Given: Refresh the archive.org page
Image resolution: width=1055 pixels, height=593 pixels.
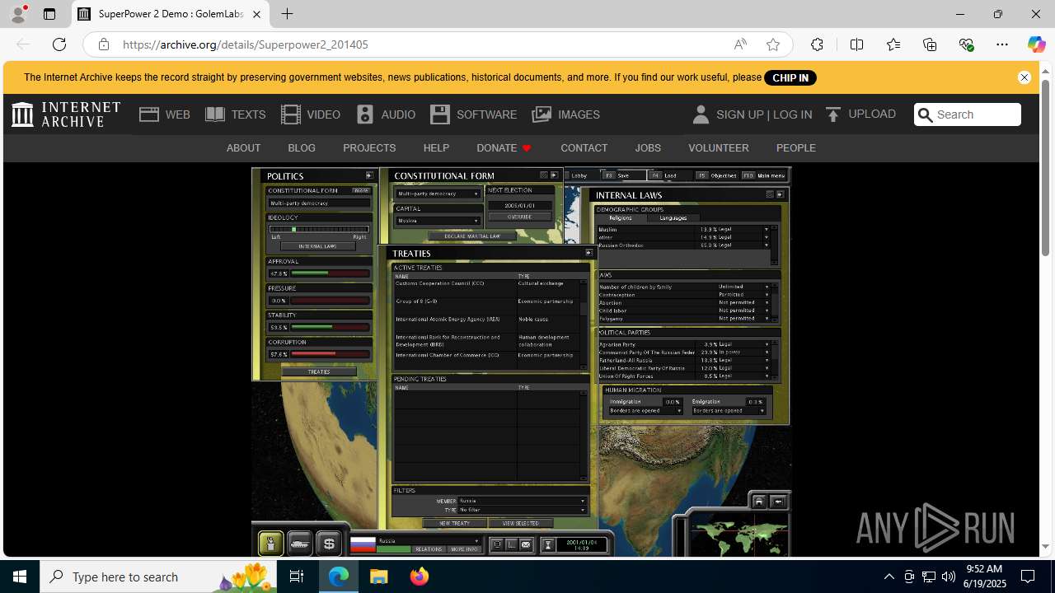Looking at the screenshot, I should (x=59, y=44).
